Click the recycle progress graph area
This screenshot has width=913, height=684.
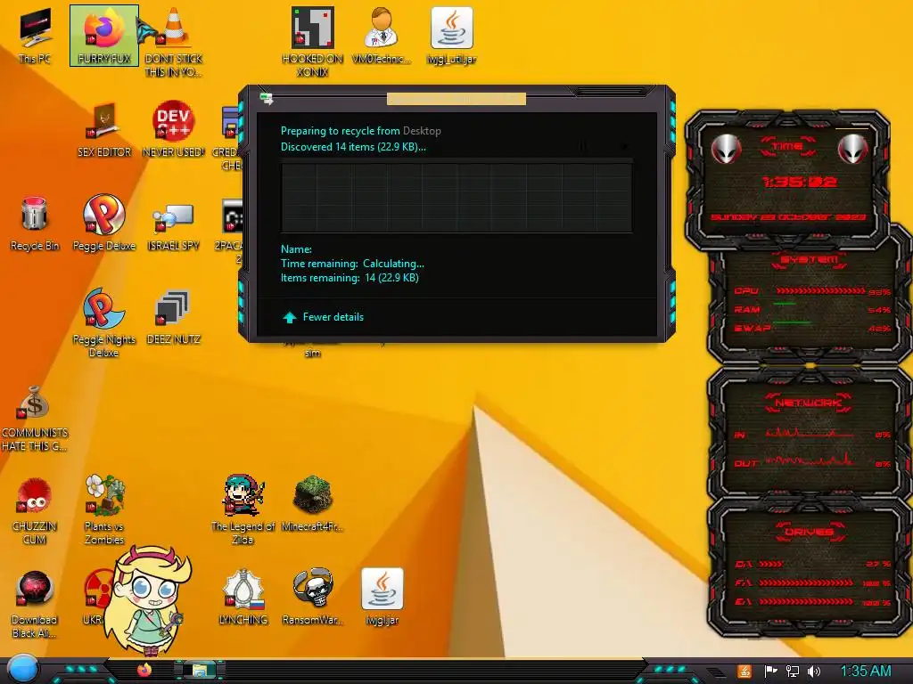coord(456,198)
